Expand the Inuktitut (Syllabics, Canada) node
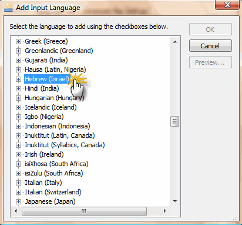Viewport: 242px width, 225px height. (x=18, y=145)
